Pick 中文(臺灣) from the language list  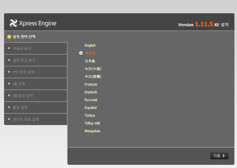(93, 77)
